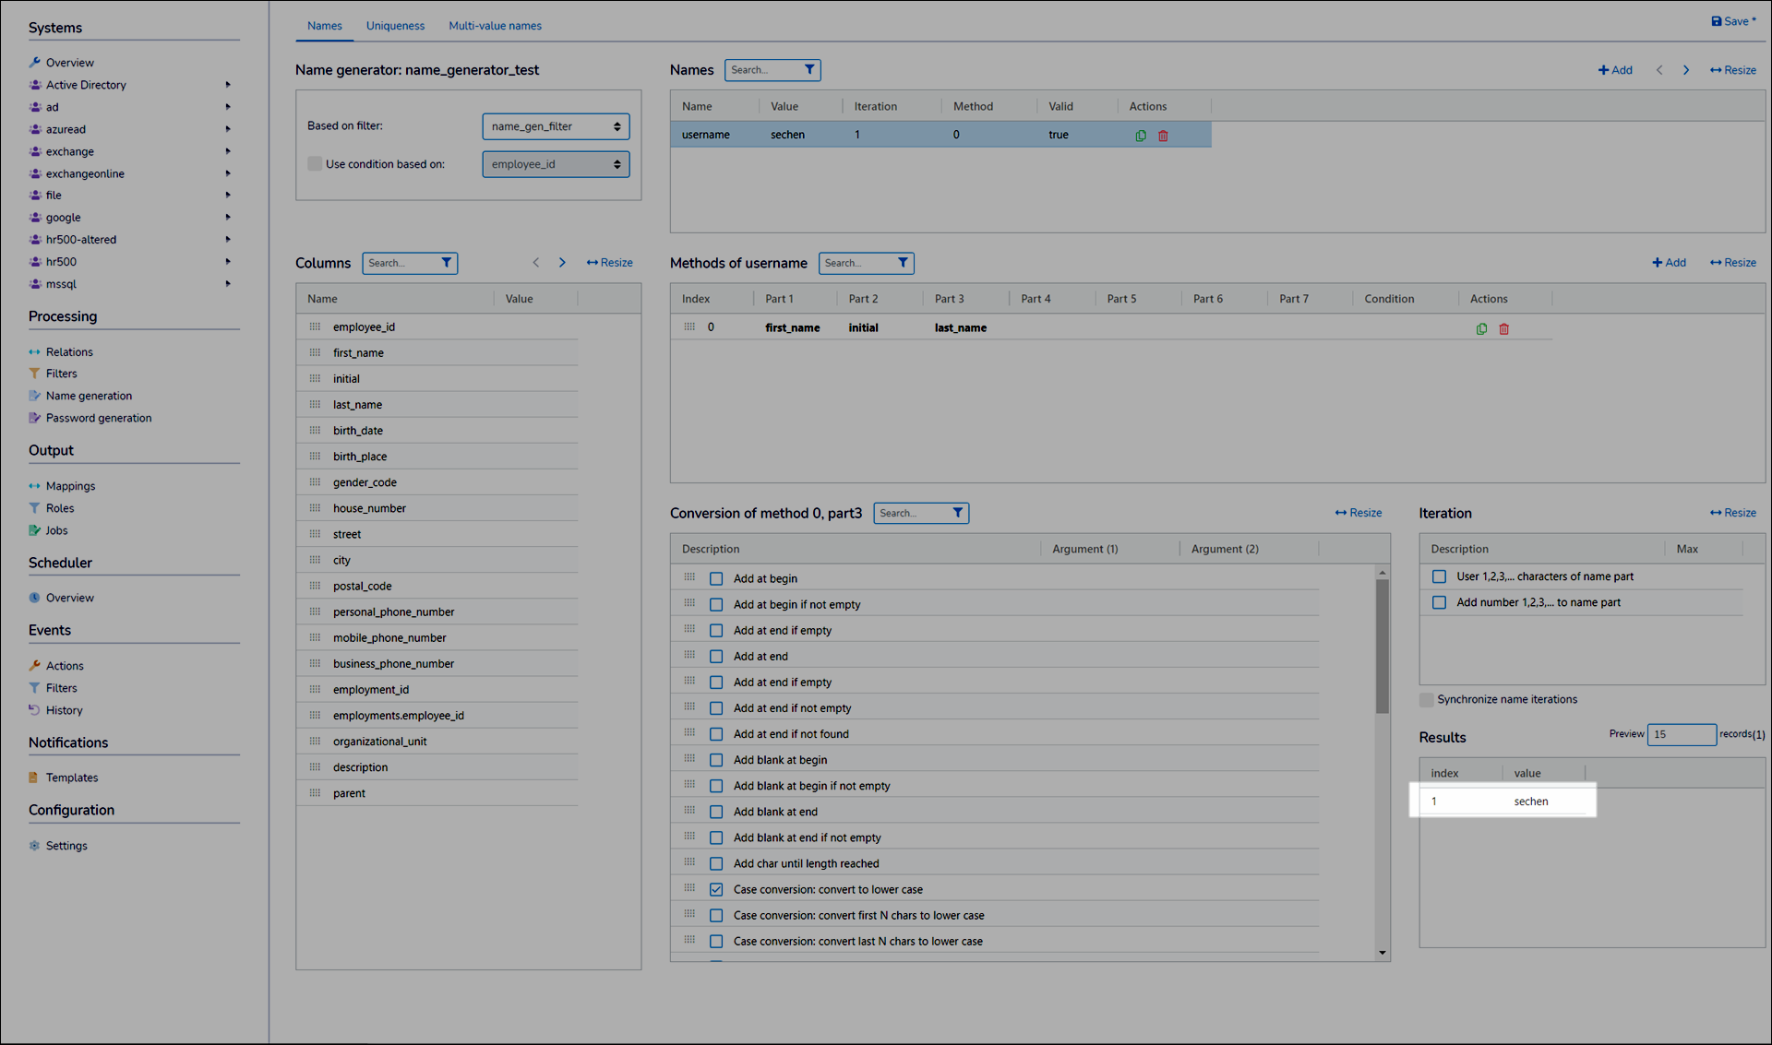Delete method 0 with trash icon
This screenshot has height=1045, width=1772.
(1504, 328)
